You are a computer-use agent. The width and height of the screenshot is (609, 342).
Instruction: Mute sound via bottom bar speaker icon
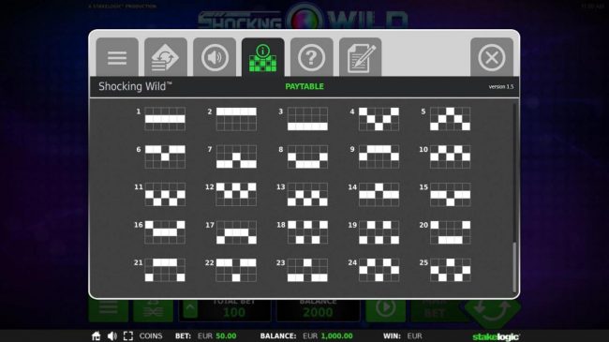pos(112,335)
